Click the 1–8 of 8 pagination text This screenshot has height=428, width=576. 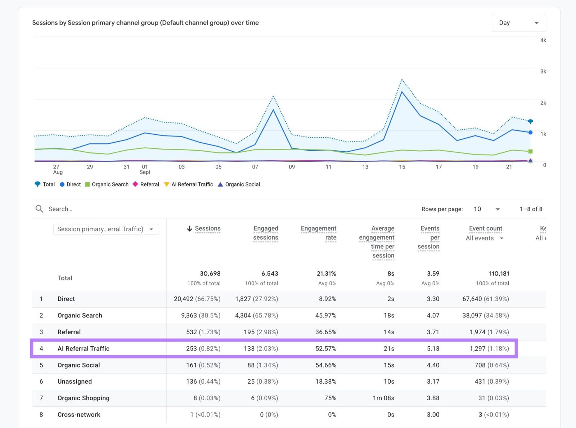point(531,209)
